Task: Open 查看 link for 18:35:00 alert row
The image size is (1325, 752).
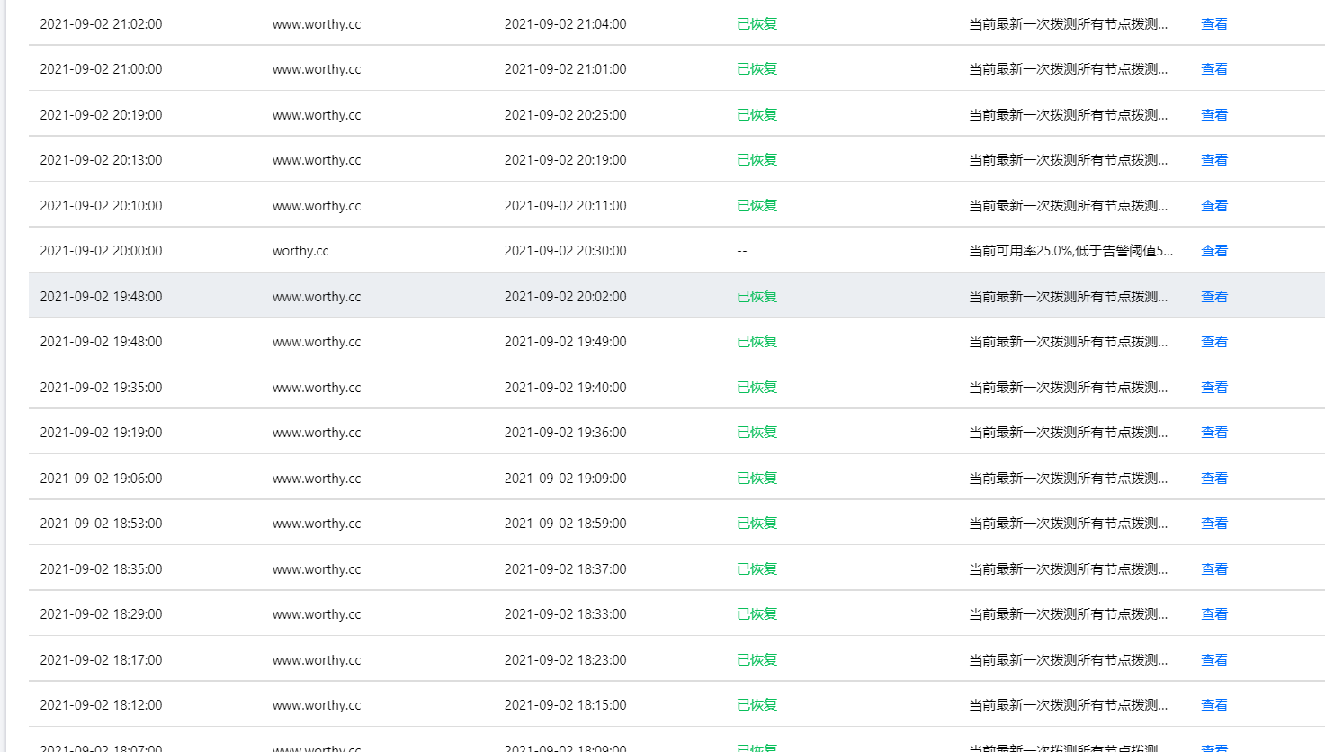Action: [1214, 569]
